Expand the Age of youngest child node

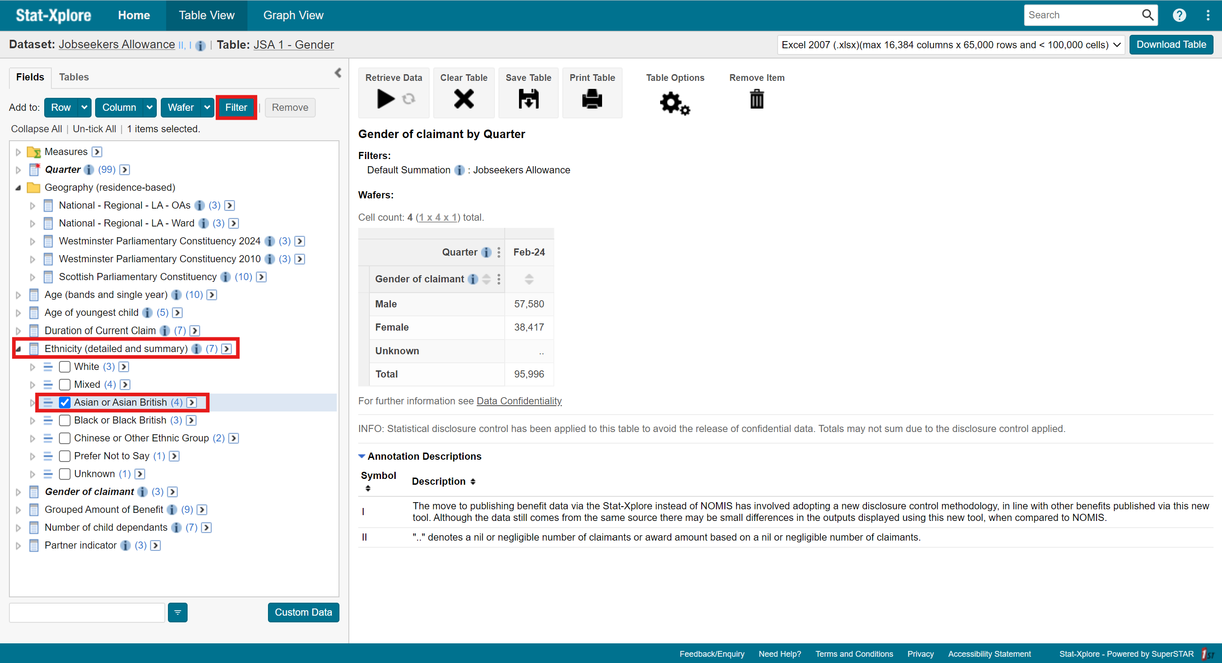18,313
